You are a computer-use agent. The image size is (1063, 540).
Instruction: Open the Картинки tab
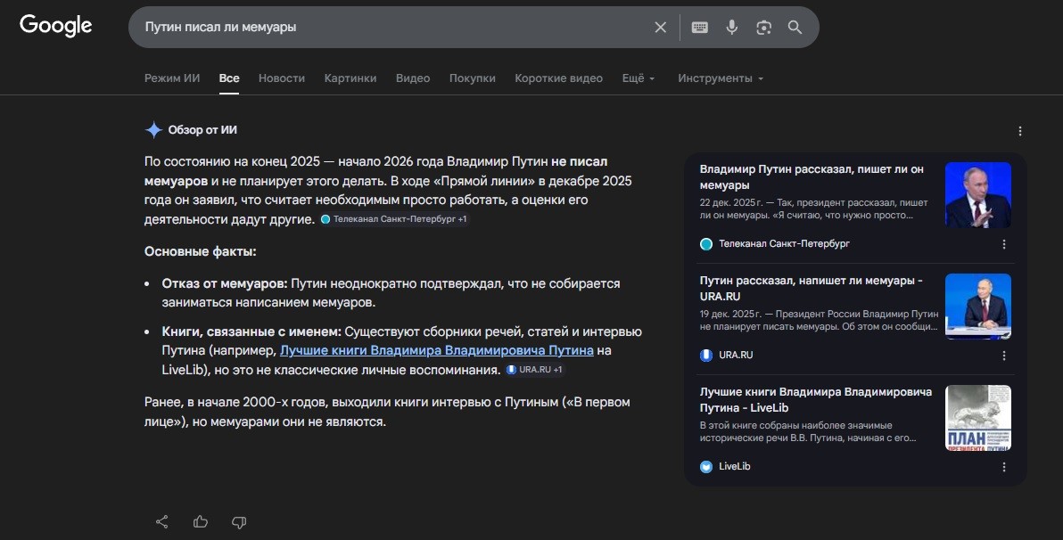coord(350,78)
